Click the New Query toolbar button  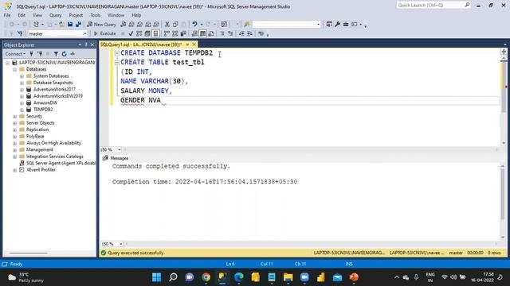pyautogui.click(x=101, y=25)
